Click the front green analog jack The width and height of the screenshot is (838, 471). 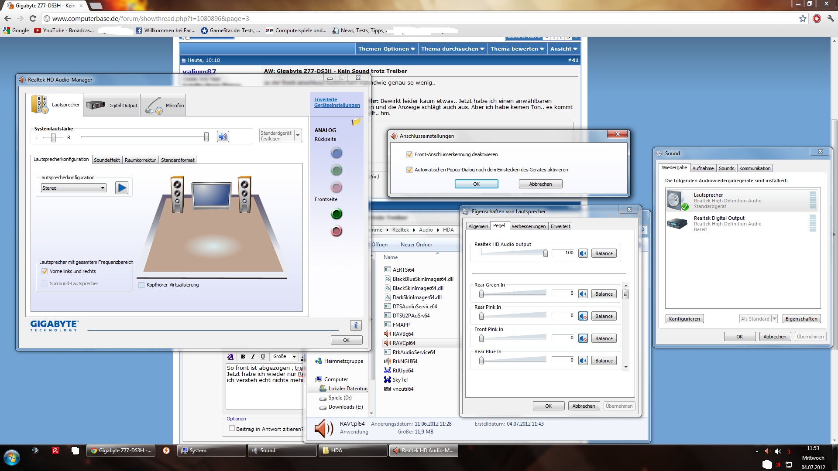336,214
